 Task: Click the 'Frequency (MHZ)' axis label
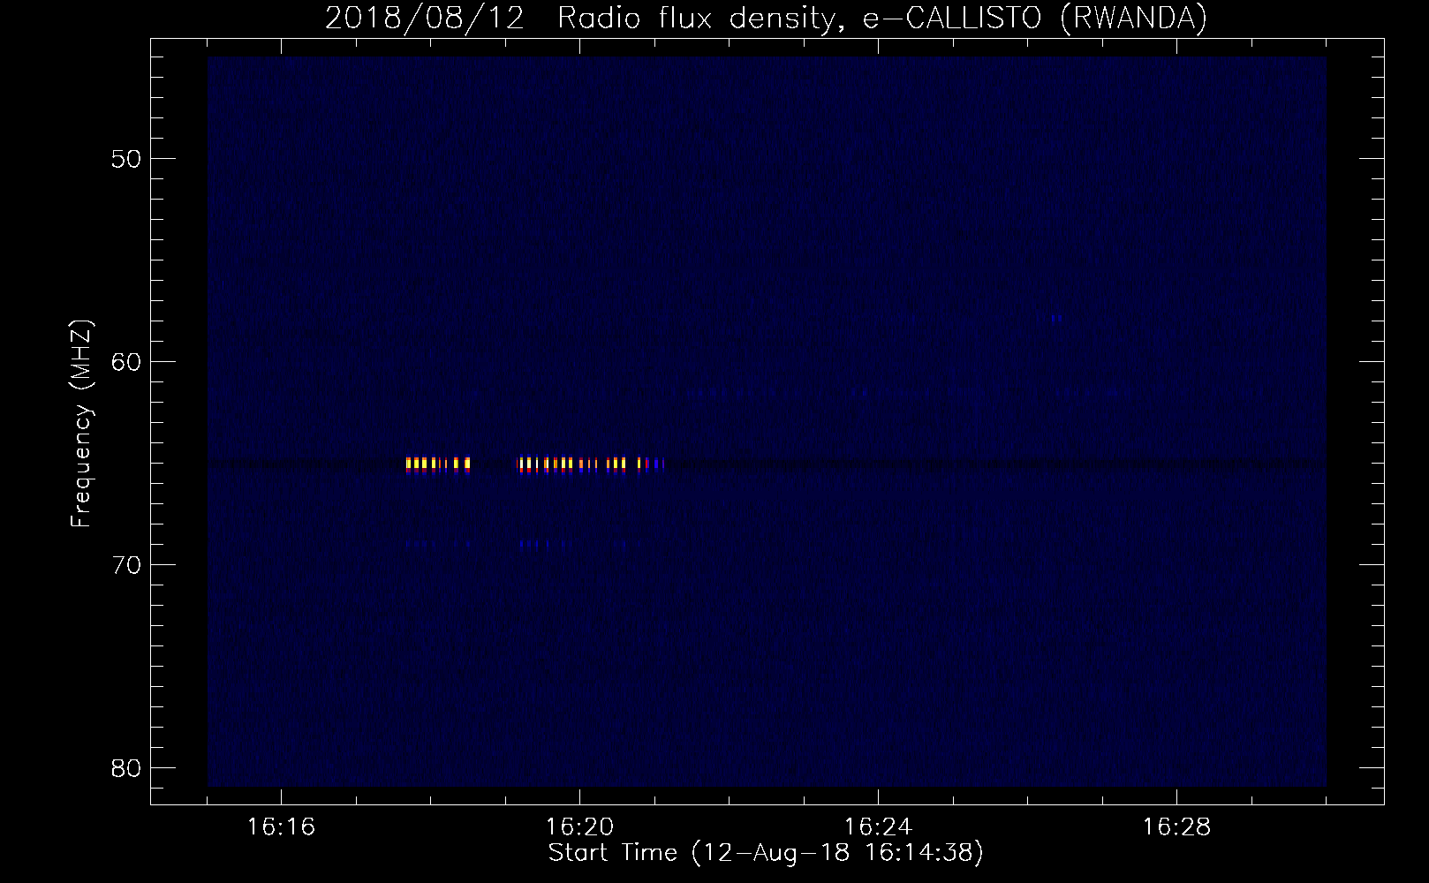(x=80, y=424)
